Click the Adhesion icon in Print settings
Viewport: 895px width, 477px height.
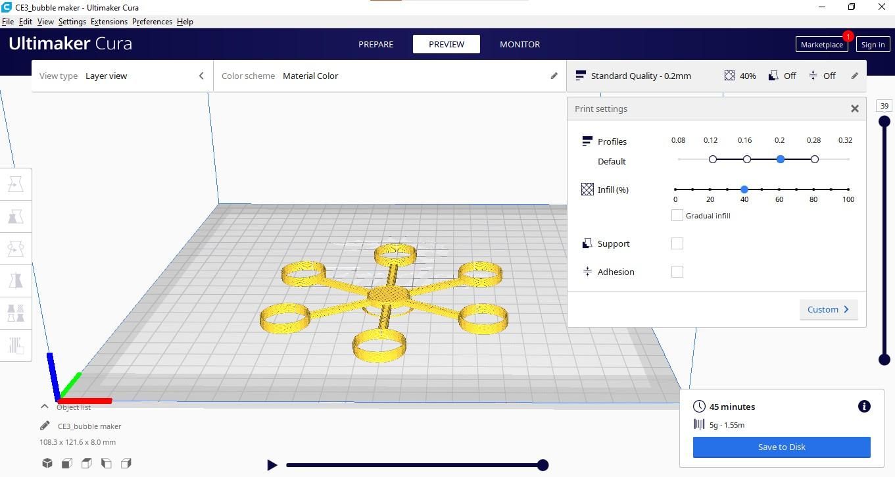[587, 272]
